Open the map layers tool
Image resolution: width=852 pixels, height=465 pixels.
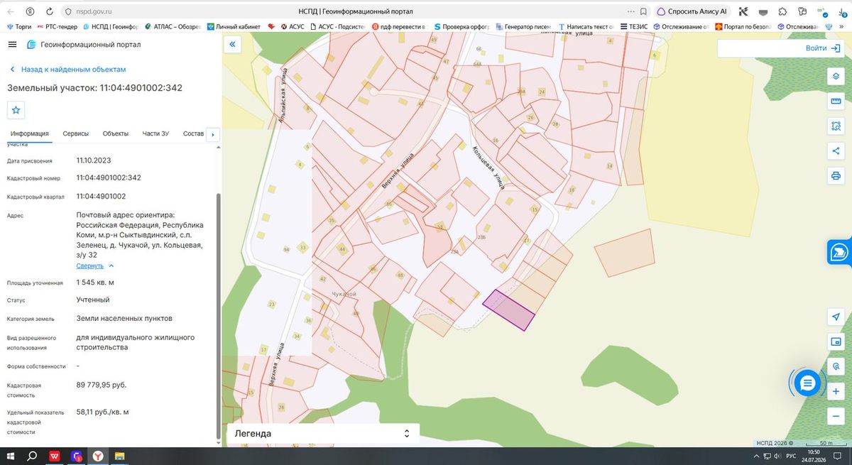click(836, 76)
